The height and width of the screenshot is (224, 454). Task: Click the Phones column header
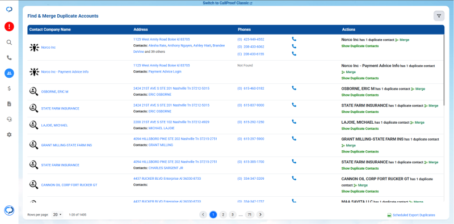pos(245,29)
